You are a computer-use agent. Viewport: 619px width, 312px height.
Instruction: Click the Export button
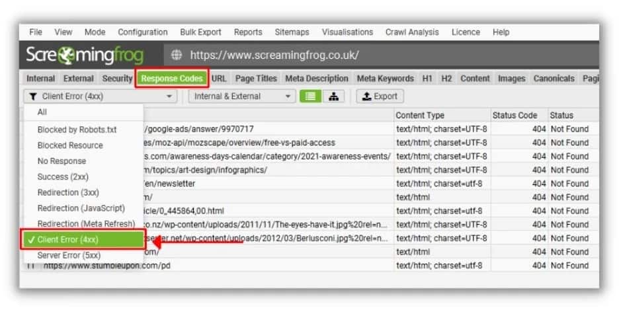click(x=380, y=97)
